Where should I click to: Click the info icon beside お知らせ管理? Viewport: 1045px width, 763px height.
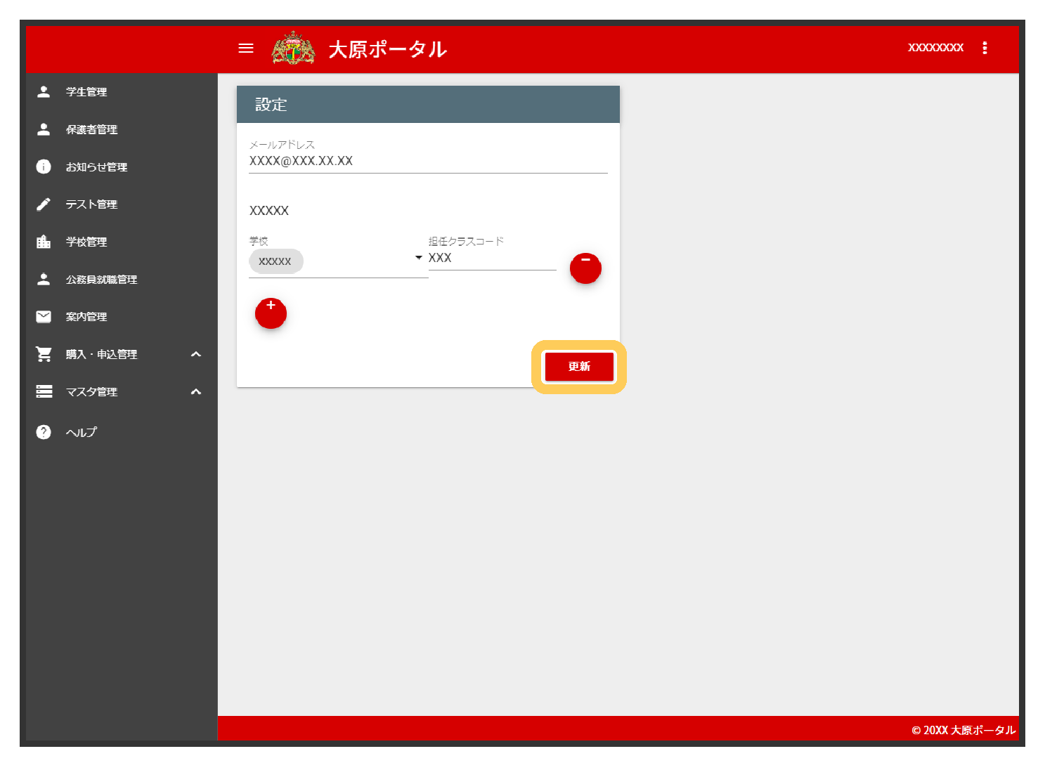pyautogui.click(x=44, y=167)
